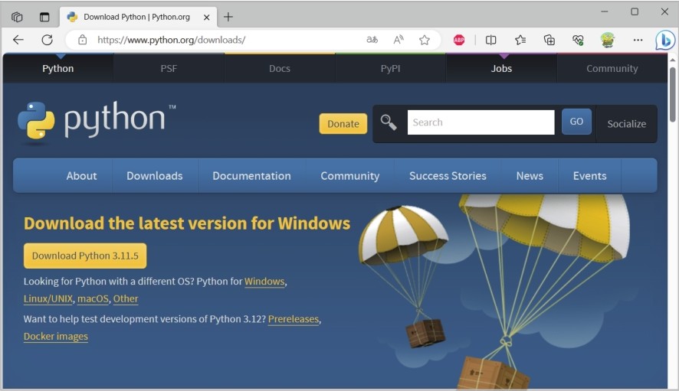Click the Donate button
Viewport: 679px width, 391px height.
[x=343, y=124]
